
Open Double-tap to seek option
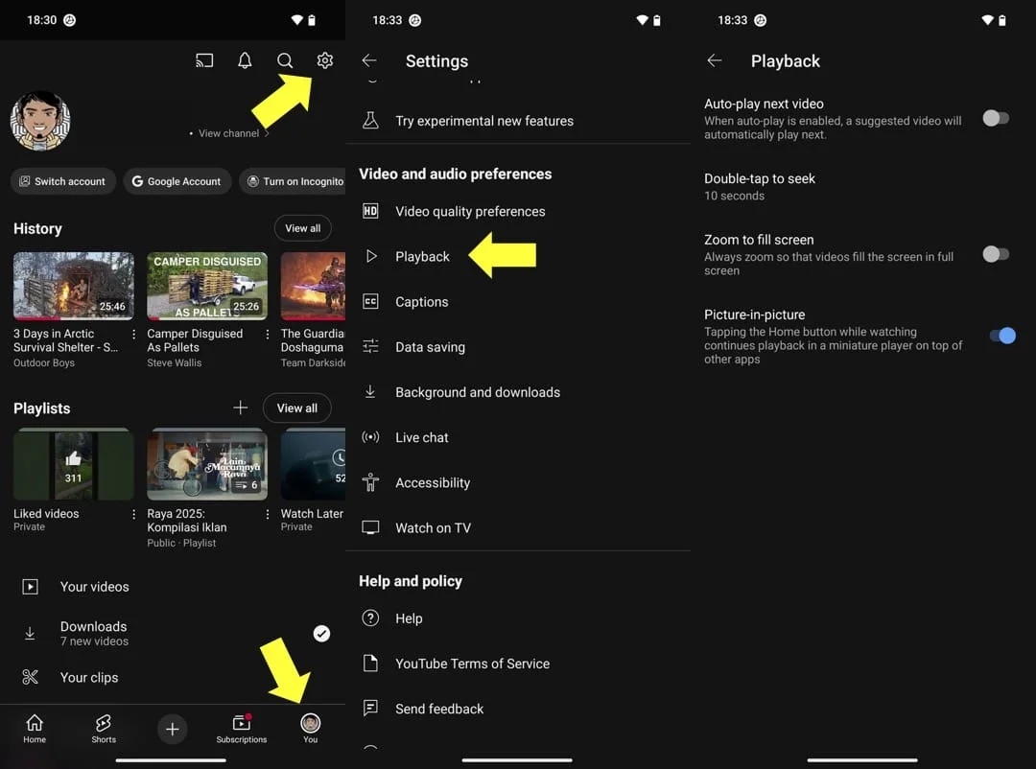863,186
